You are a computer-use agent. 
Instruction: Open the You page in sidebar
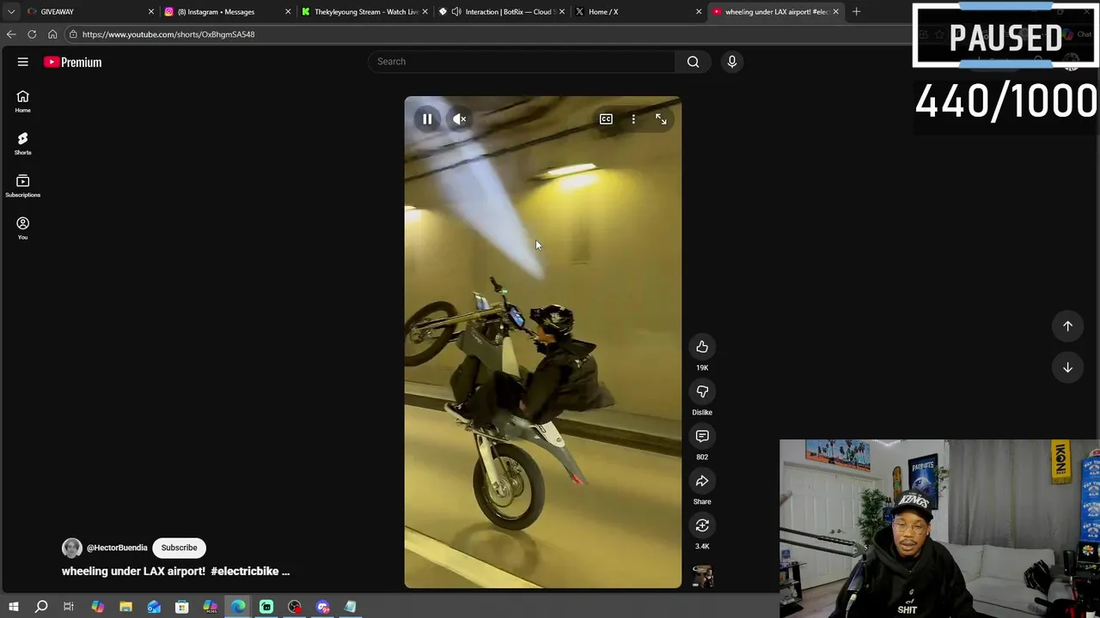click(x=23, y=227)
